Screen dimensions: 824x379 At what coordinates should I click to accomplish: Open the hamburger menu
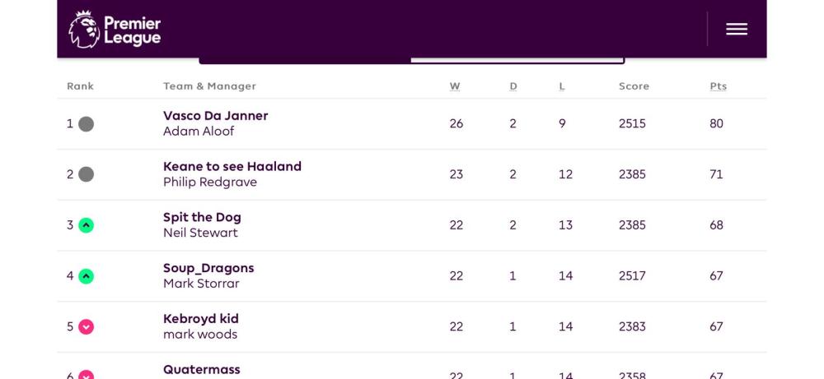click(736, 29)
